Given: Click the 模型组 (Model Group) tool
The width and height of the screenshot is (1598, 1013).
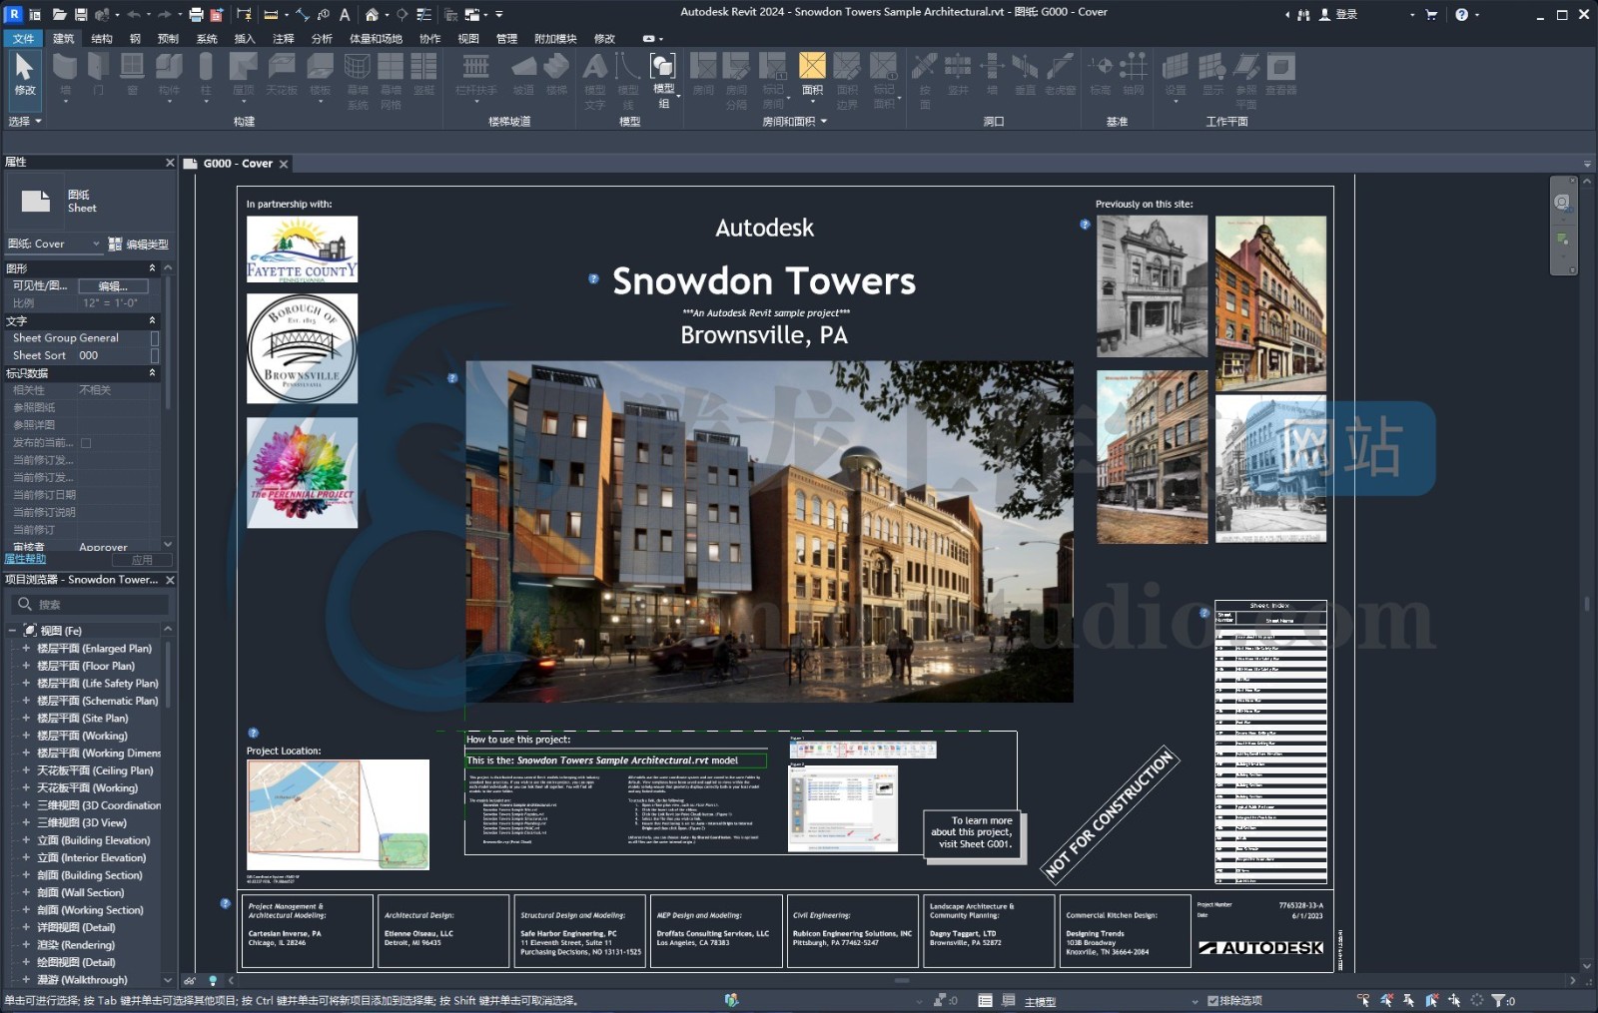Looking at the screenshot, I should click(663, 79).
